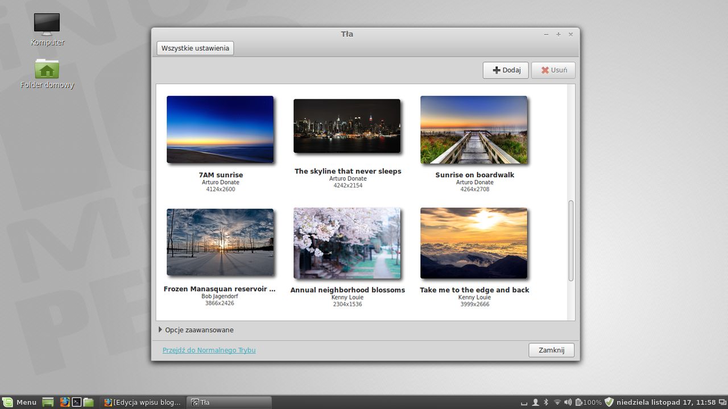Click the 7AM sunrise title text
Screen dimensions: 728x409
(221, 175)
